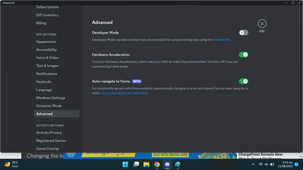The image size is (303, 170).
Task: Open Billing settings
Action: pos(41,23)
